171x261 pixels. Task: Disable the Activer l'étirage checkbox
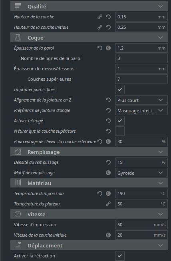tap(120, 121)
